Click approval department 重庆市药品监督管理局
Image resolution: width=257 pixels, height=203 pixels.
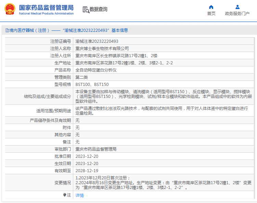coord(96,149)
